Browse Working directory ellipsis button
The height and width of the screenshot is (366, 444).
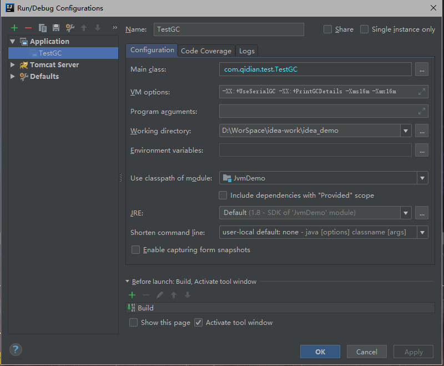tap(422, 131)
